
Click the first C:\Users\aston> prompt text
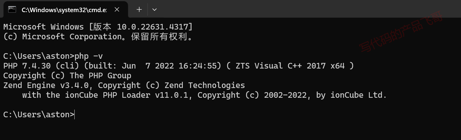(39, 56)
